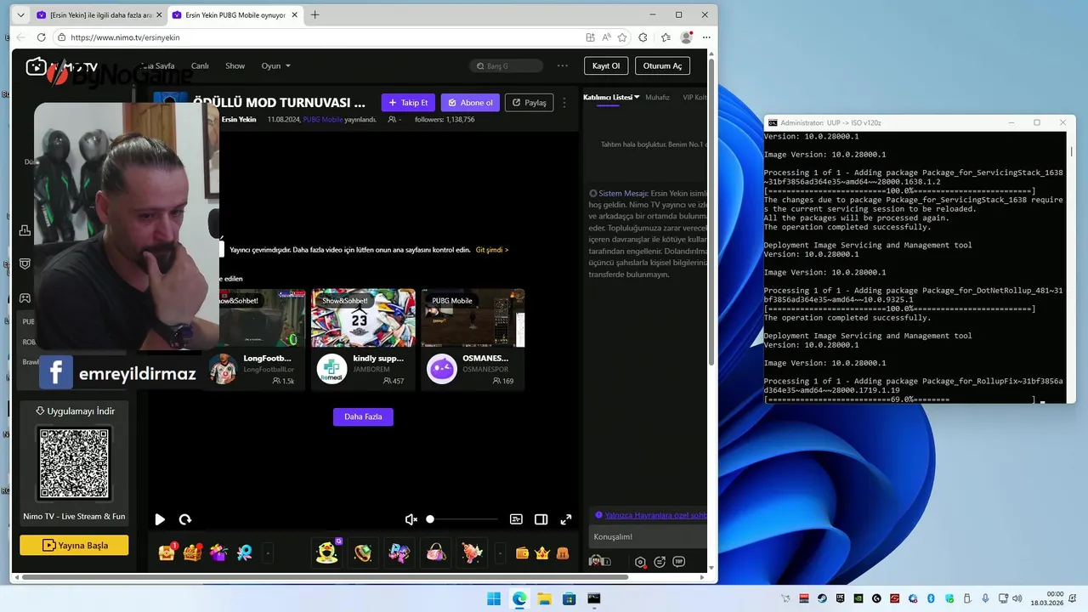Open the chat settings hexagon icon

tap(640, 562)
